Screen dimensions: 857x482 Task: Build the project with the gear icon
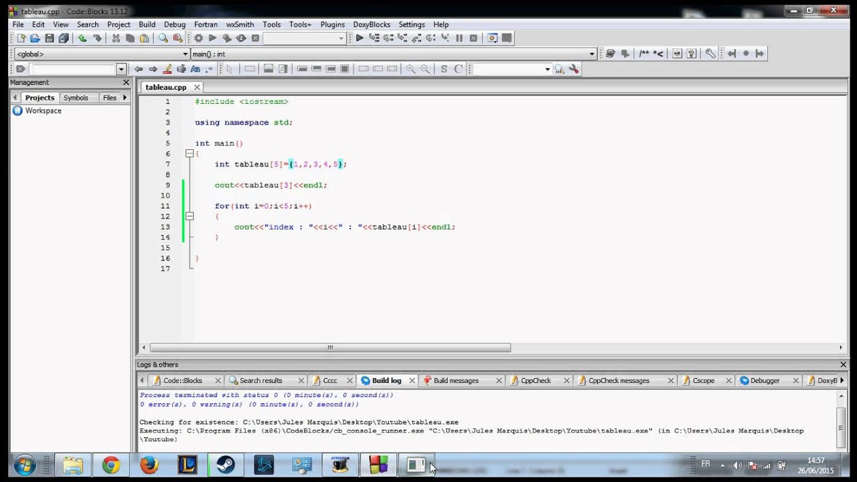[198, 38]
